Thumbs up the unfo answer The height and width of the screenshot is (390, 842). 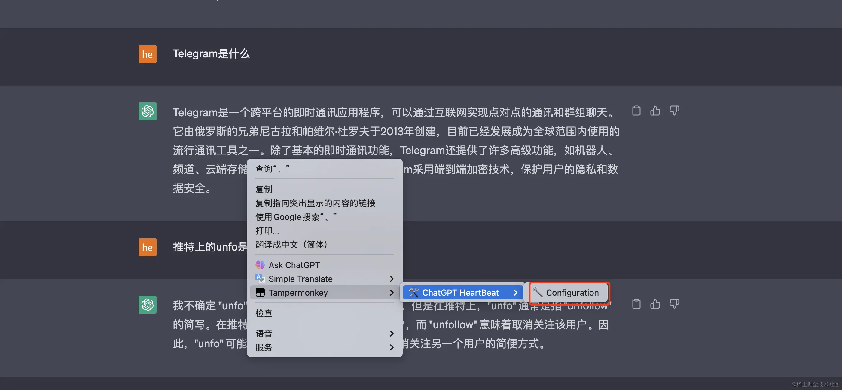tap(655, 304)
